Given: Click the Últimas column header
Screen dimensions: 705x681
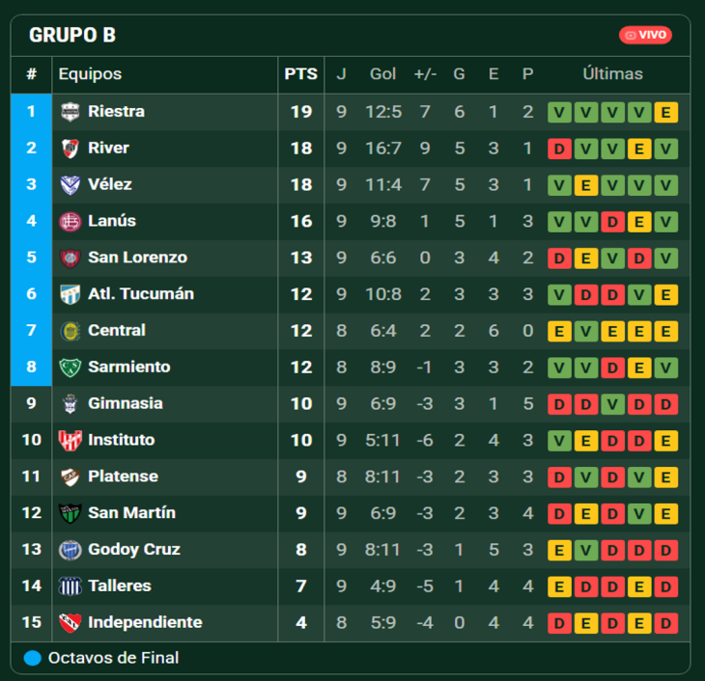Looking at the screenshot, I should tap(612, 73).
